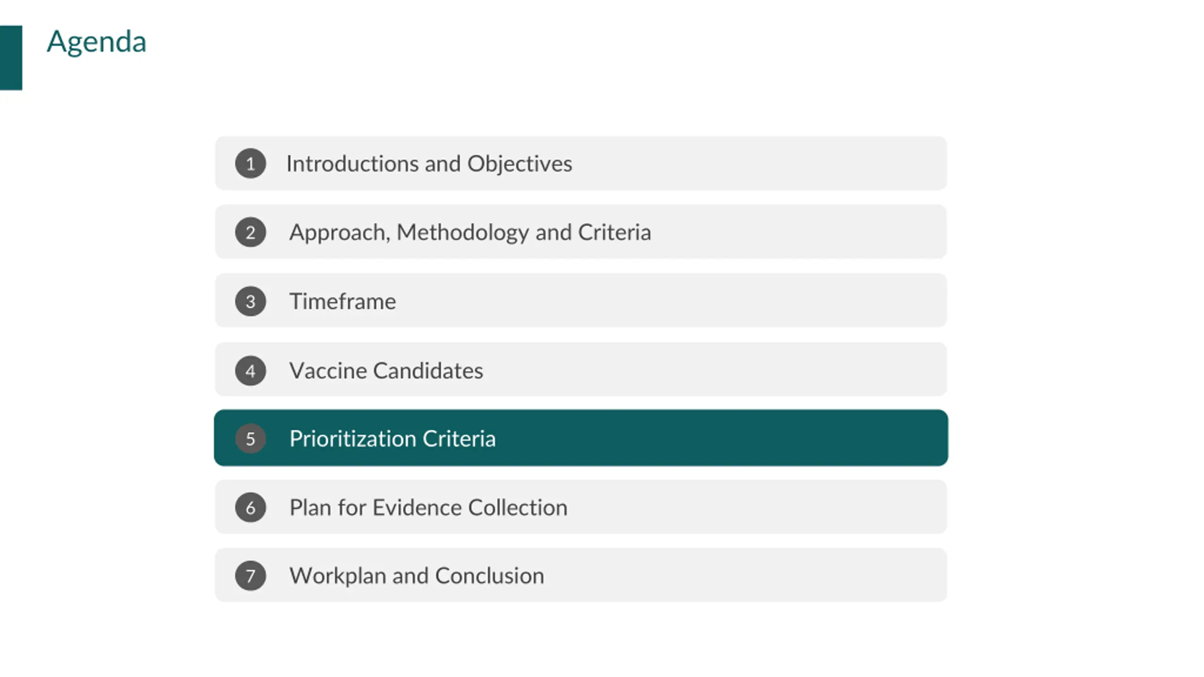
Task: Click the number 1 circle badge
Action: [250, 164]
